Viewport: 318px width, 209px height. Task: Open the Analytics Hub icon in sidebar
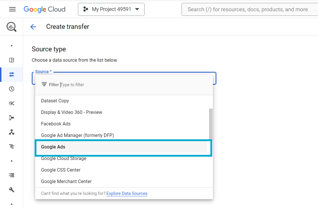click(12, 103)
